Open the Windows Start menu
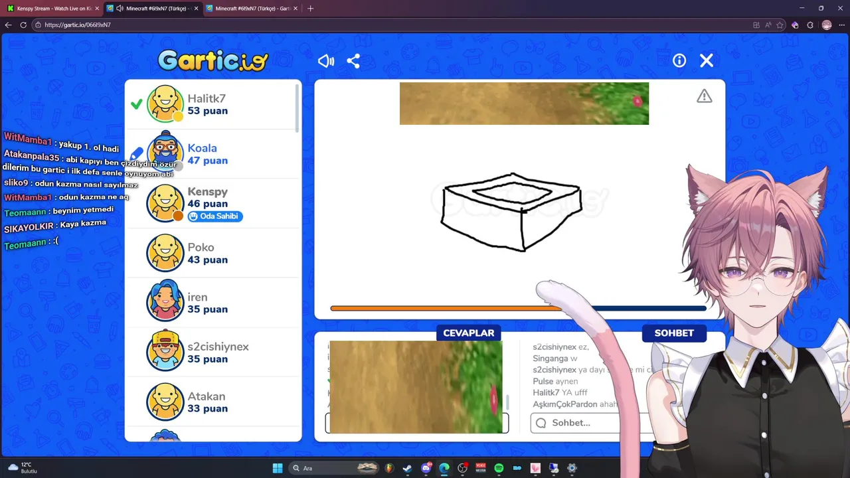850x478 pixels. click(x=278, y=468)
